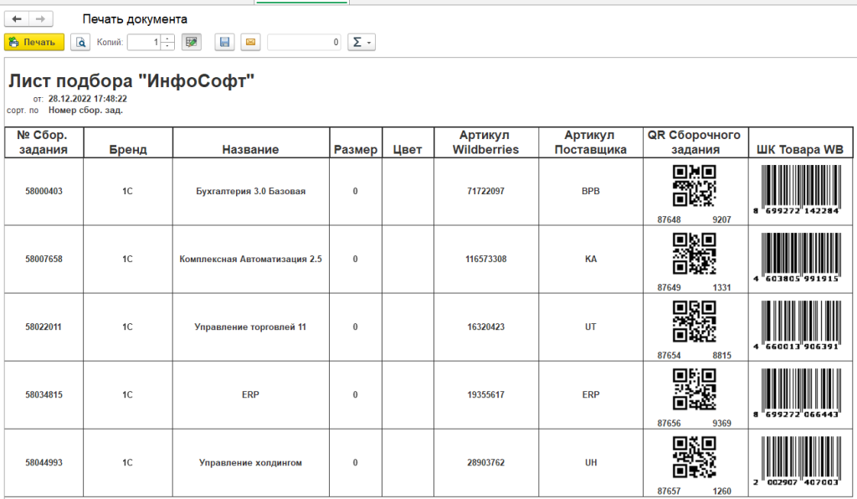857x499 pixels.
Task: Select the date 28.12.2022 17:48:22
Action: coord(87,99)
